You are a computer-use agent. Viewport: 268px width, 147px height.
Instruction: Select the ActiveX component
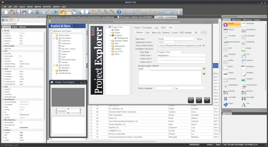click(228, 74)
